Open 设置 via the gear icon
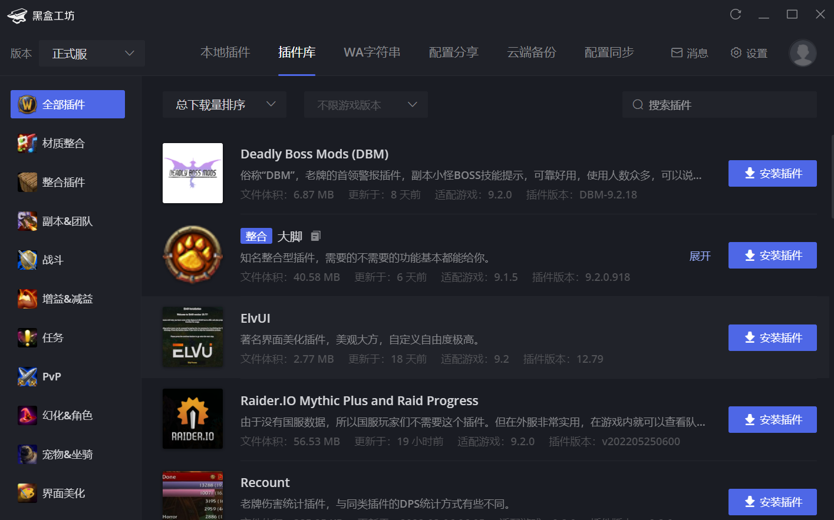This screenshot has width=834, height=520. 749,52
